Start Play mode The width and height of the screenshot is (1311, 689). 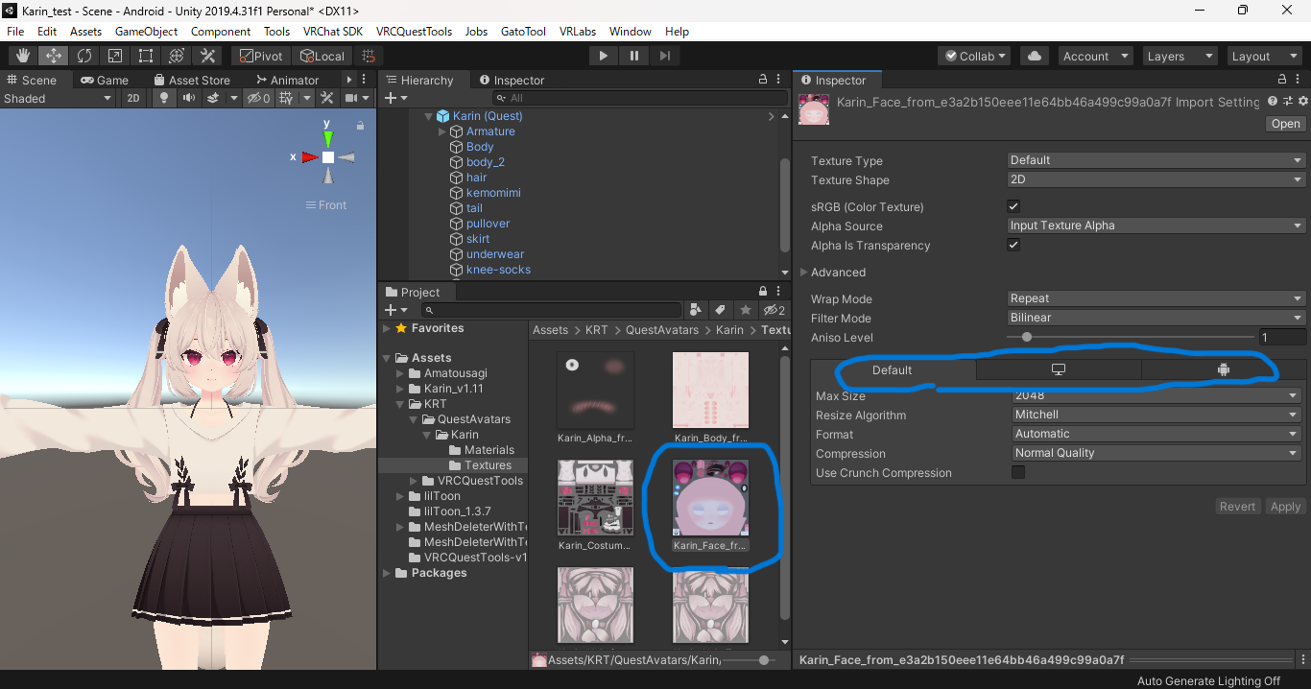(x=603, y=56)
